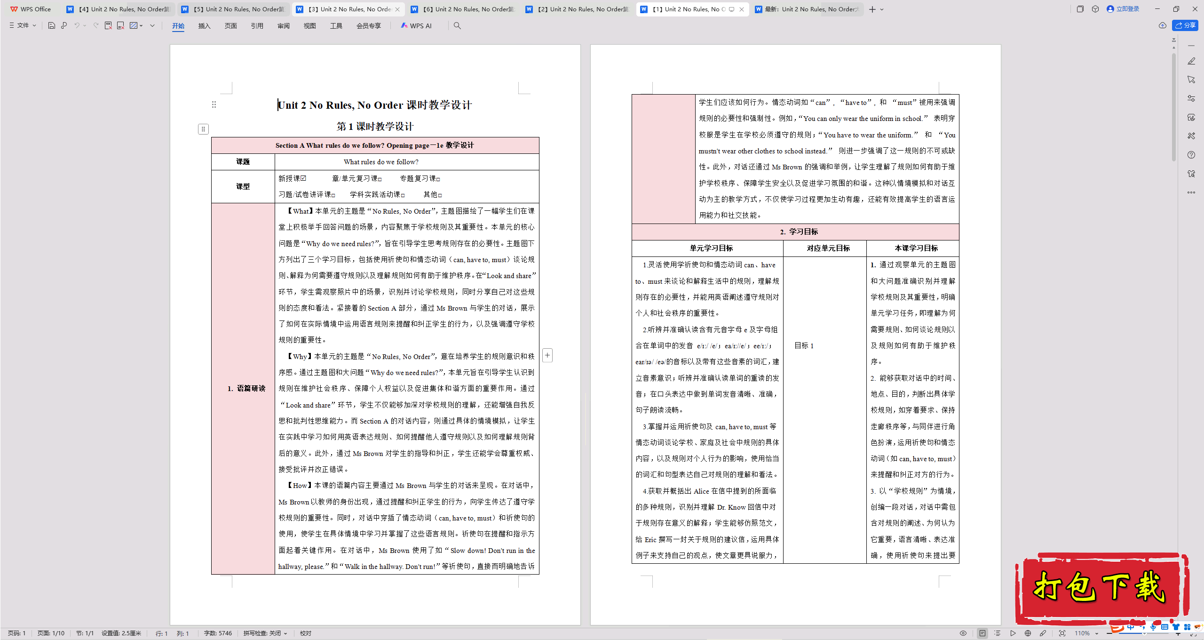Click the paragraph drag handle beside title
Image resolution: width=1204 pixels, height=640 pixels.
(x=214, y=104)
